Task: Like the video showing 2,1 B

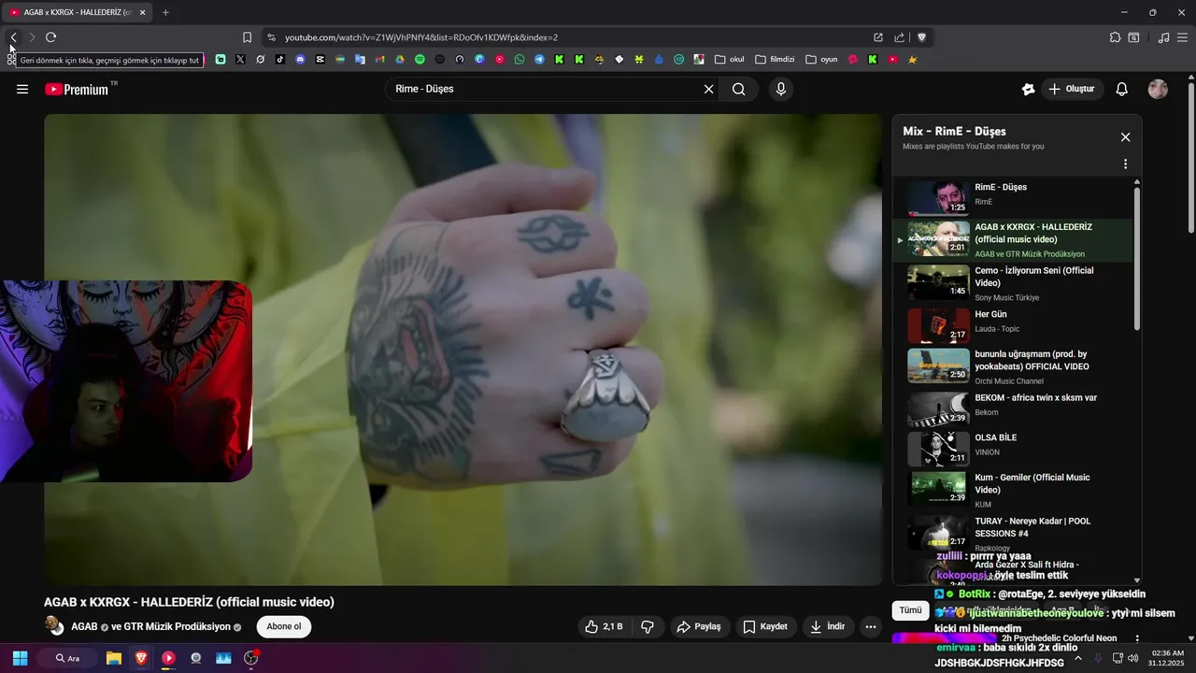Action: (x=604, y=626)
